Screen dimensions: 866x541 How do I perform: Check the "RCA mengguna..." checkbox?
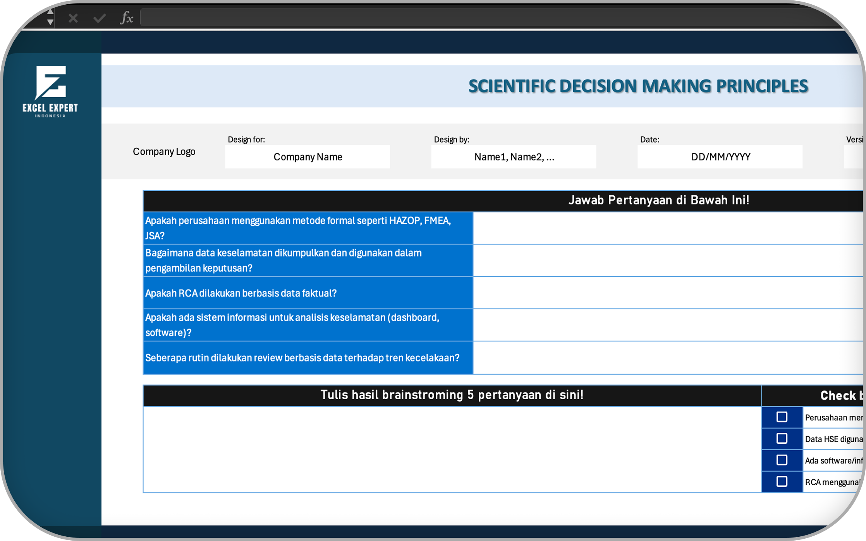(x=782, y=482)
